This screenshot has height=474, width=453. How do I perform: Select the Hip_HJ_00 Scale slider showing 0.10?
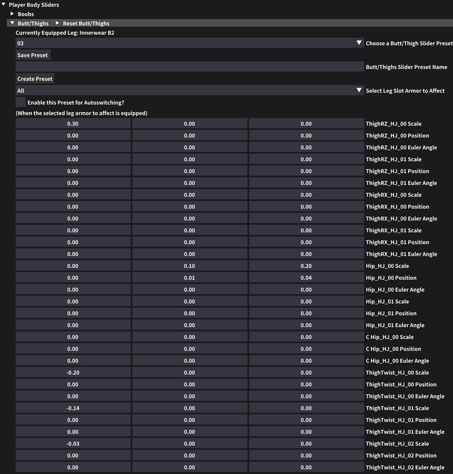pyautogui.click(x=189, y=266)
